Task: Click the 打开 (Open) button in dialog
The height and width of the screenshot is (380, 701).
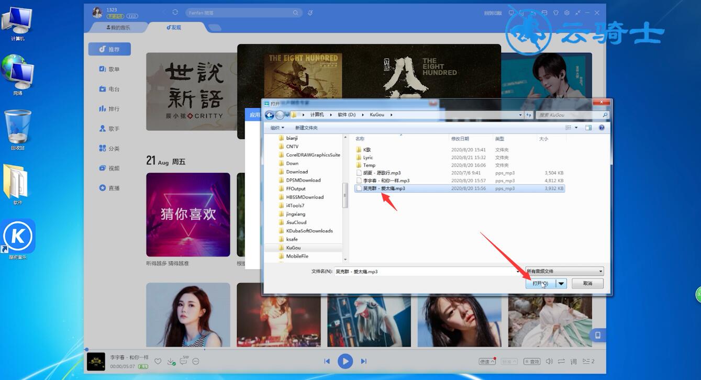Action: tap(540, 283)
